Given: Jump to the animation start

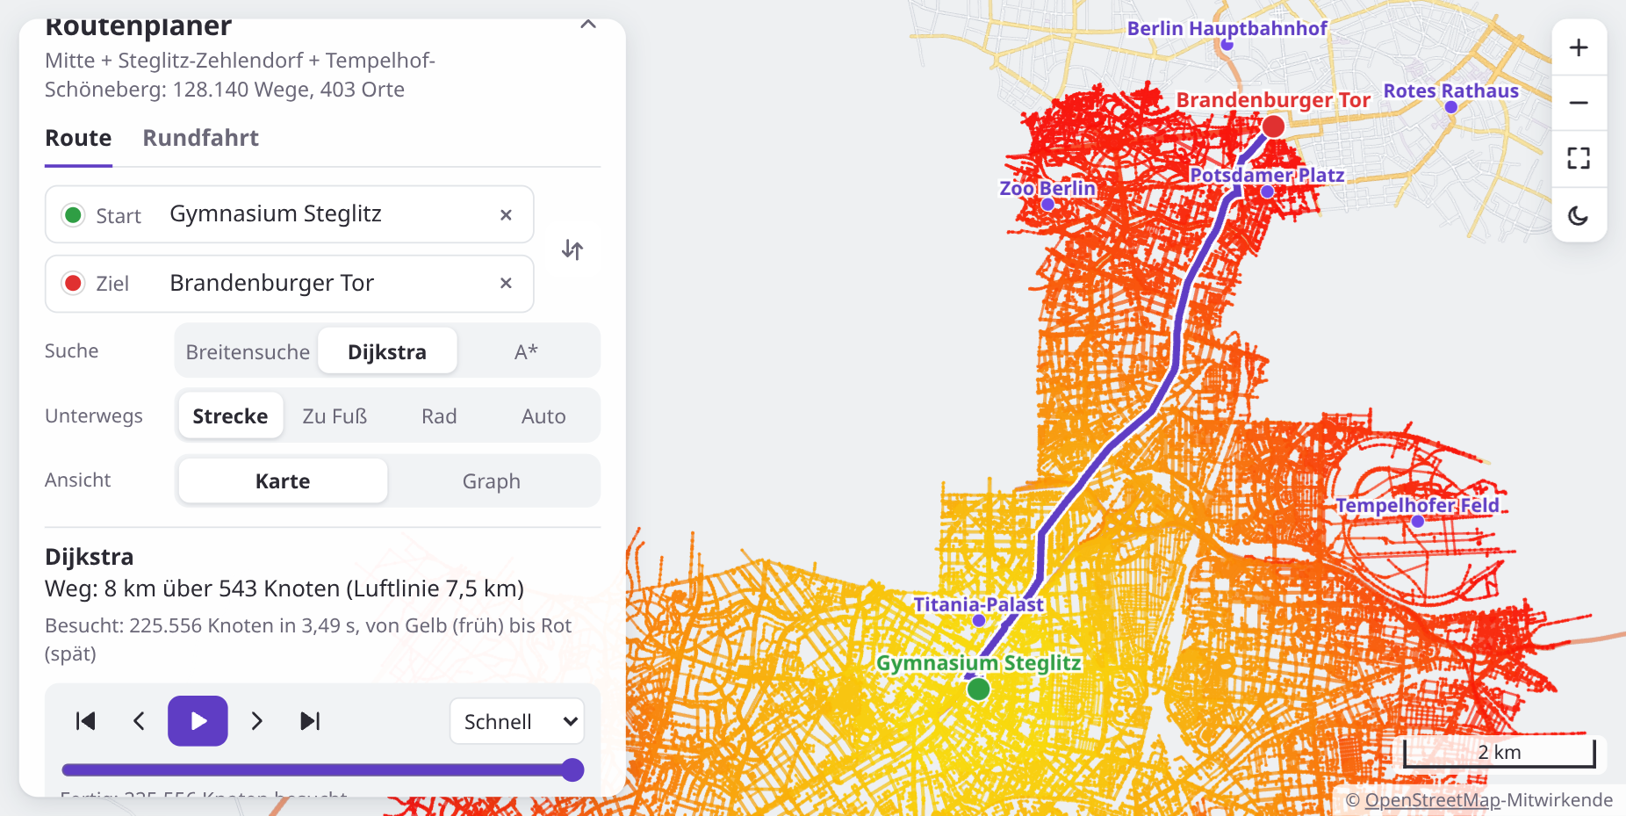Looking at the screenshot, I should coord(86,721).
